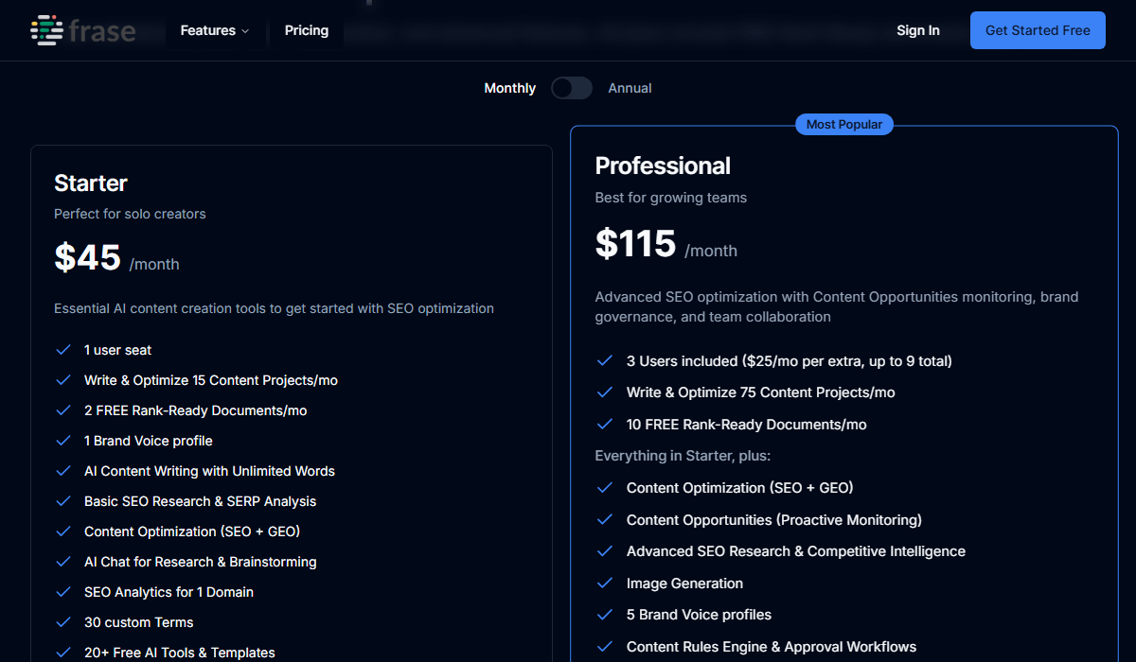Screen dimensions: 1136x662
Task: Toggle Monthly/Annual billing switch
Action: point(572,88)
